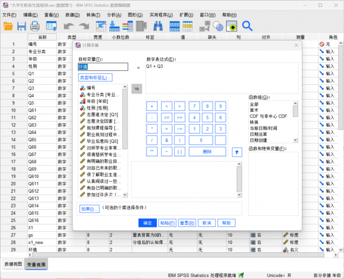Click the 标度 measure cell of gs row
This screenshot has width=344, height=279.
300,235
